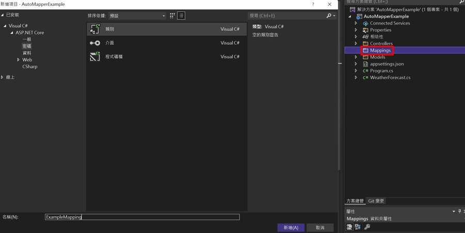Switch templates to list view
This screenshot has width=465, height=233.
[x=181, y=16]
